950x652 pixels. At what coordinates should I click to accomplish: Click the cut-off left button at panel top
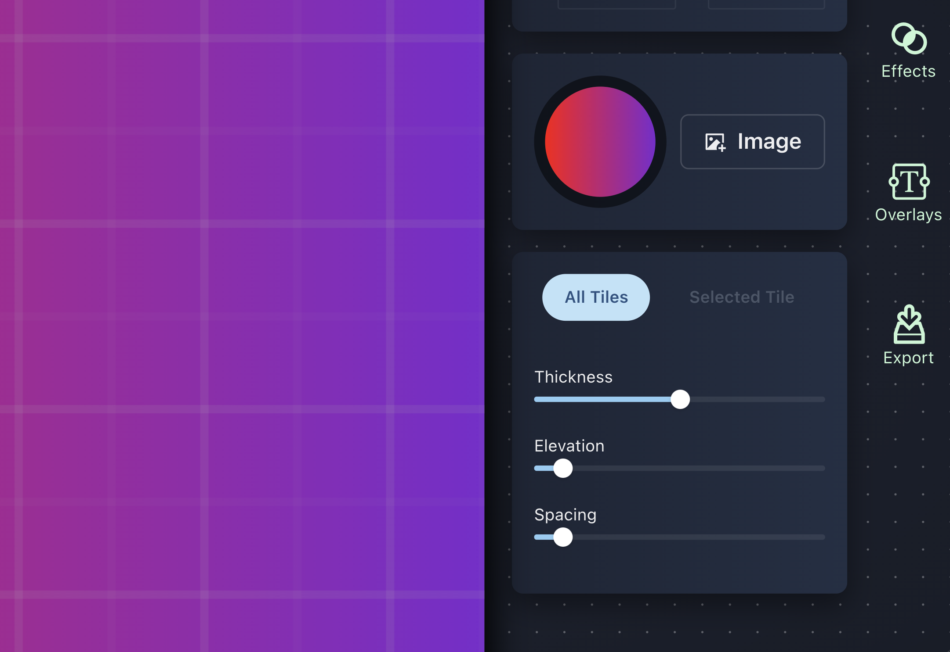616,4
